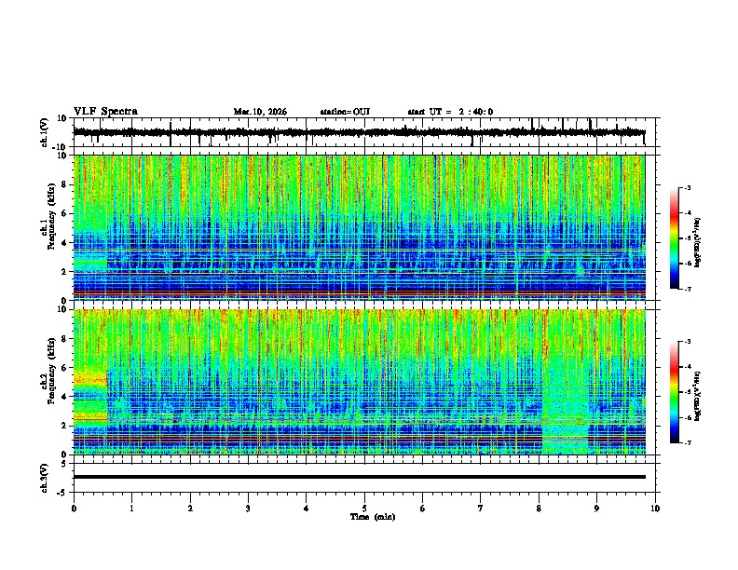The width and height of the screenshot is (738, 570).
Task: Click the time axis tick label "10"
Action: pos(655,509)
